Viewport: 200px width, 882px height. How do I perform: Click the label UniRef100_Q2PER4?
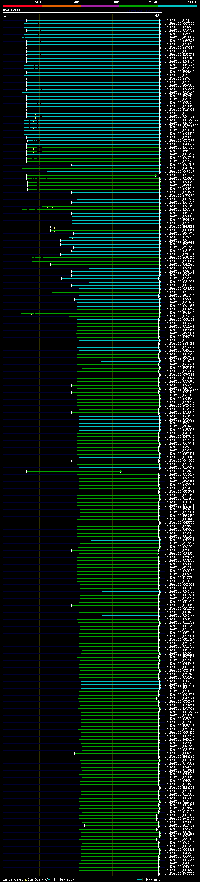[179, 92]
